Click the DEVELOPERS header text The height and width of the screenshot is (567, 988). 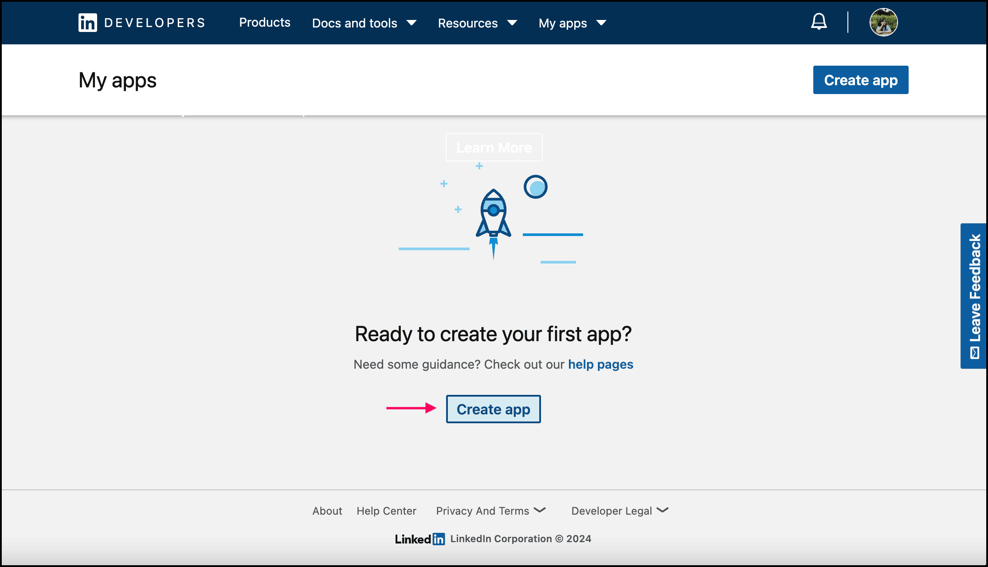tap(155, 23)
